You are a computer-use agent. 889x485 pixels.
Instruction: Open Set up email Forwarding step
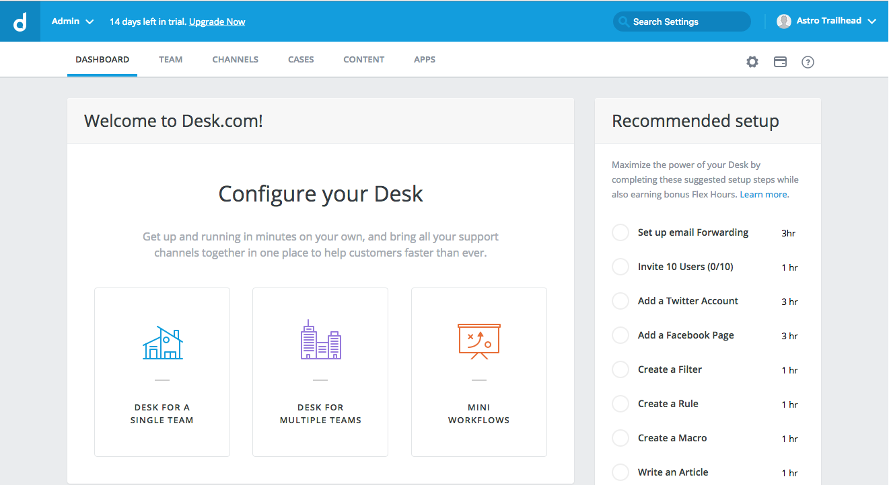click(x=693, y=232)
